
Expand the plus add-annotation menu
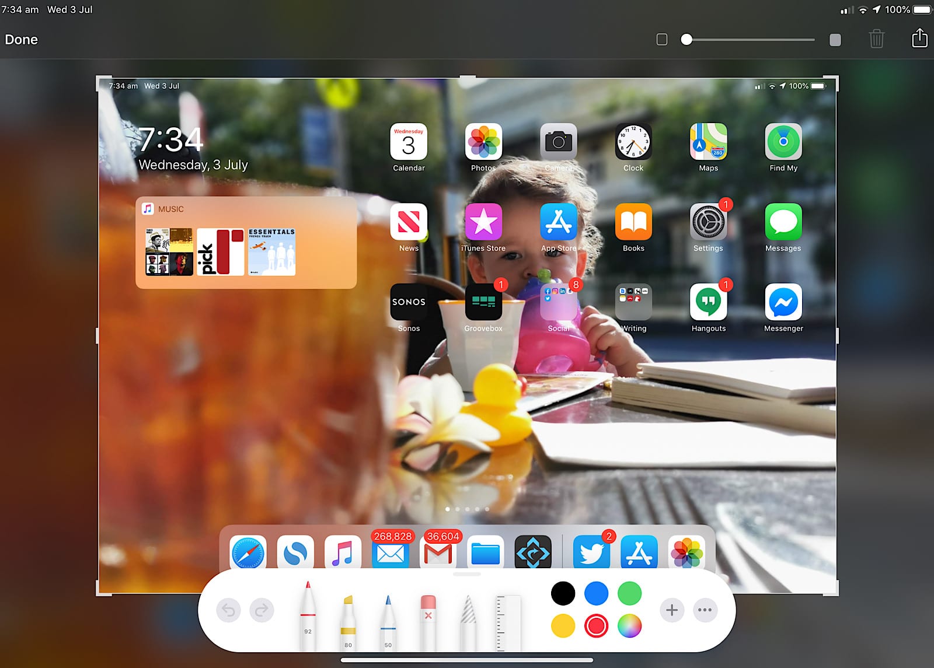672,610
